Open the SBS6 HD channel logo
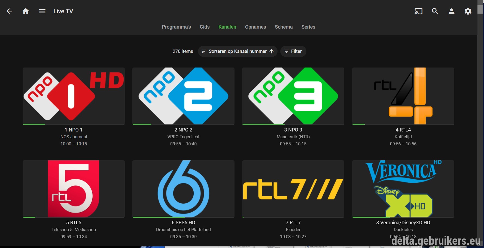The width and height of the screenshot is (484, 248). 183,189
